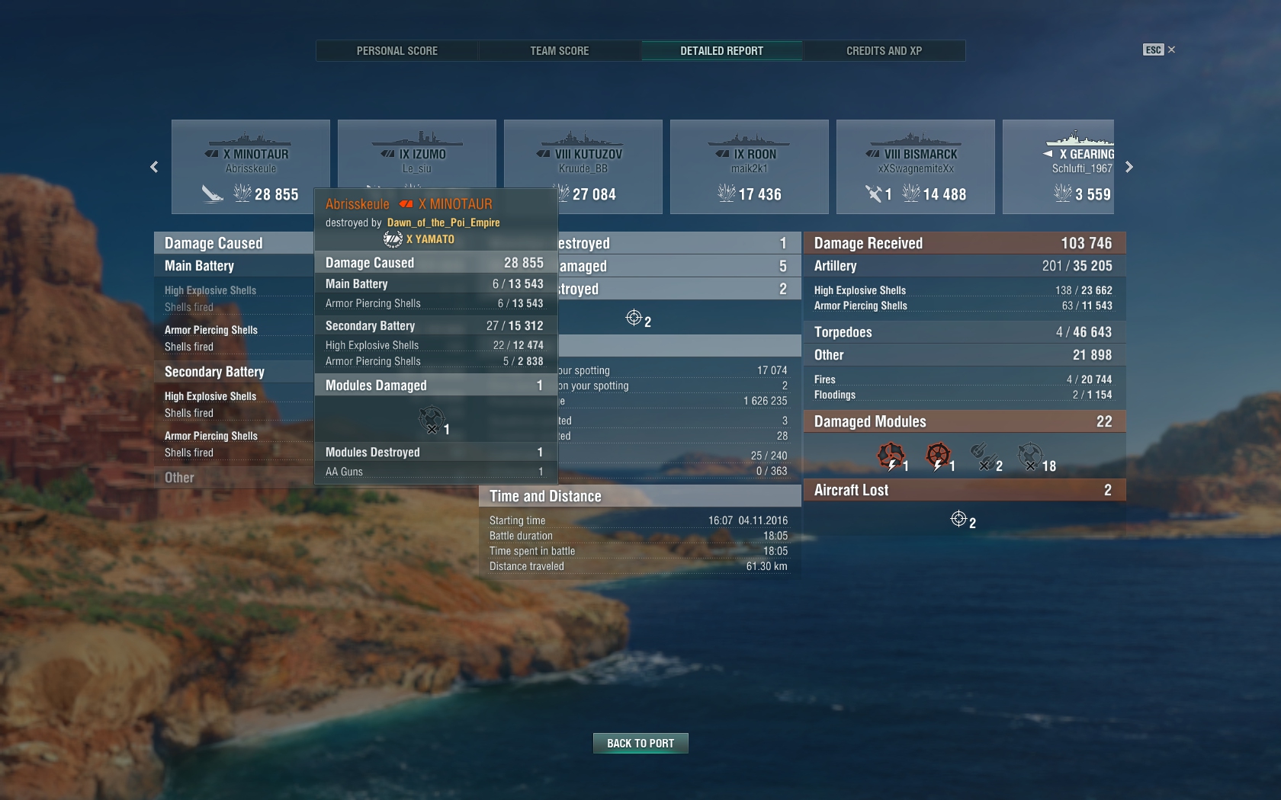
Task: Click the Torpedoes damage received row
Action: (965, 332)
